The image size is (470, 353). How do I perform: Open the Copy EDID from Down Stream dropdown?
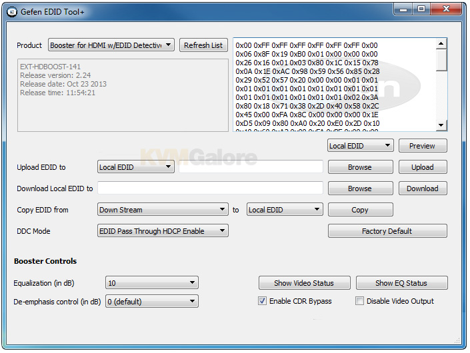pos(163,210)
